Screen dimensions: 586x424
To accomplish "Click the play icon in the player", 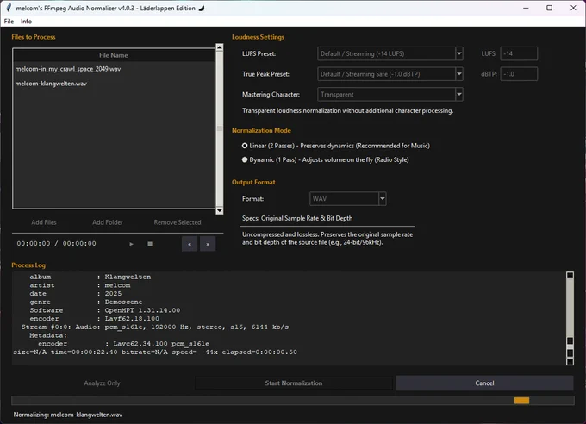I will pos(131,244).
